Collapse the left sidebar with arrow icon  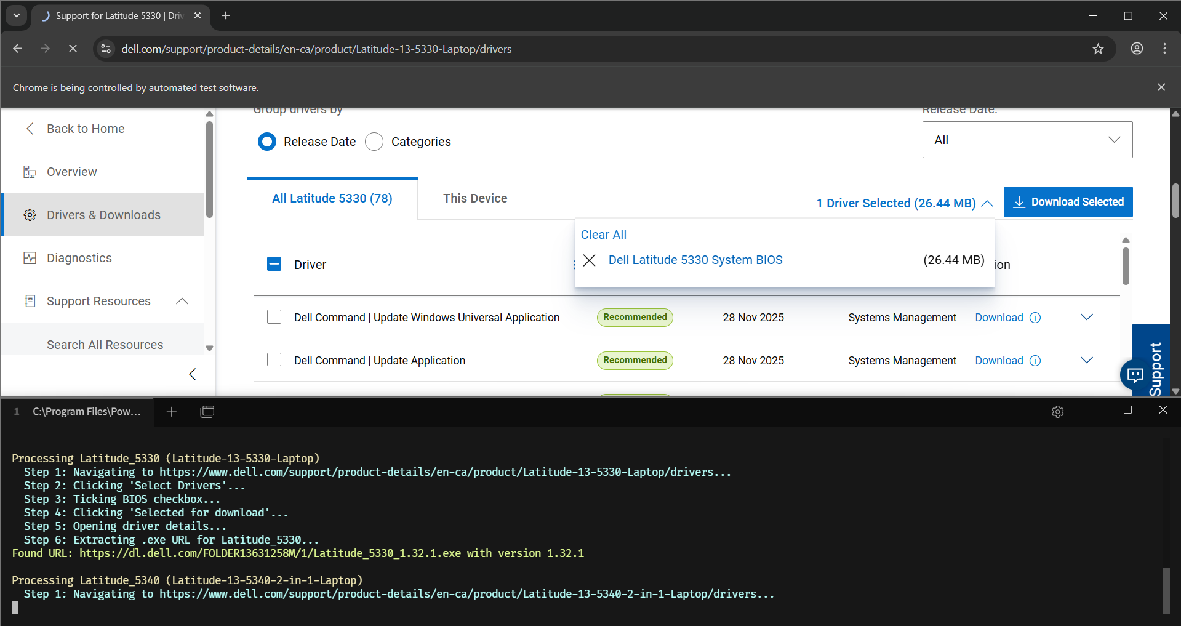point(193,374)
